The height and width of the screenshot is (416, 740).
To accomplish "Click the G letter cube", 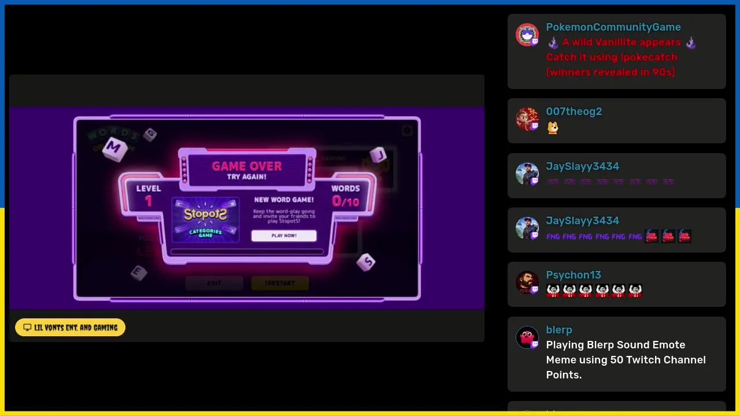I will click(150, 135).
